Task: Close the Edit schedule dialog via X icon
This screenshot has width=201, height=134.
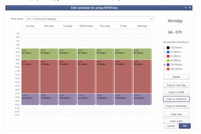Action: tap(190, 8)
